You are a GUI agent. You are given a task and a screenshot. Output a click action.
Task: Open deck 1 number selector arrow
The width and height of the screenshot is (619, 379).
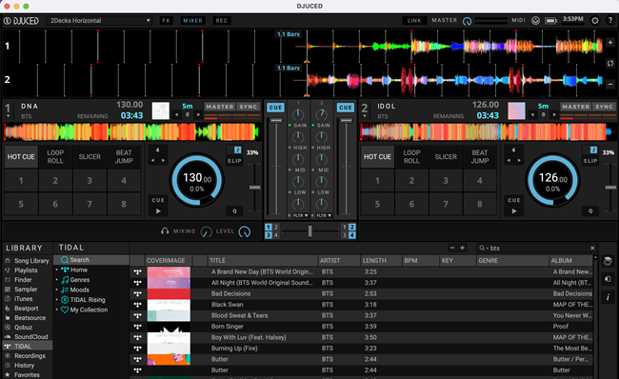(8, 116)
